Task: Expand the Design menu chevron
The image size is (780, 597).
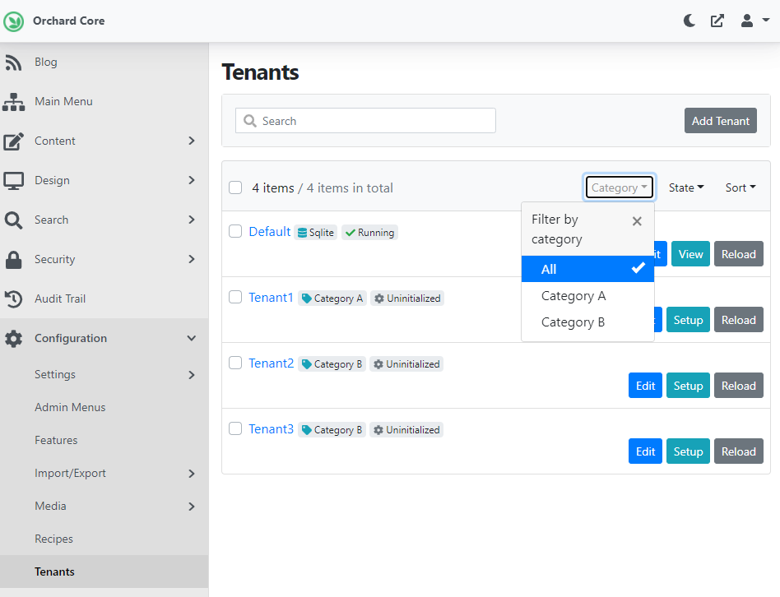Action: pos(192,180)
